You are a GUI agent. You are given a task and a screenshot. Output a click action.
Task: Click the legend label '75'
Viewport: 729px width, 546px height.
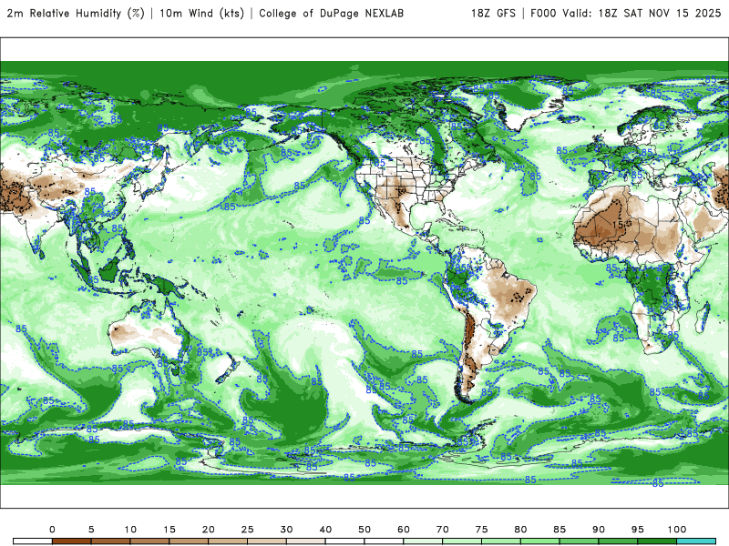482,530
